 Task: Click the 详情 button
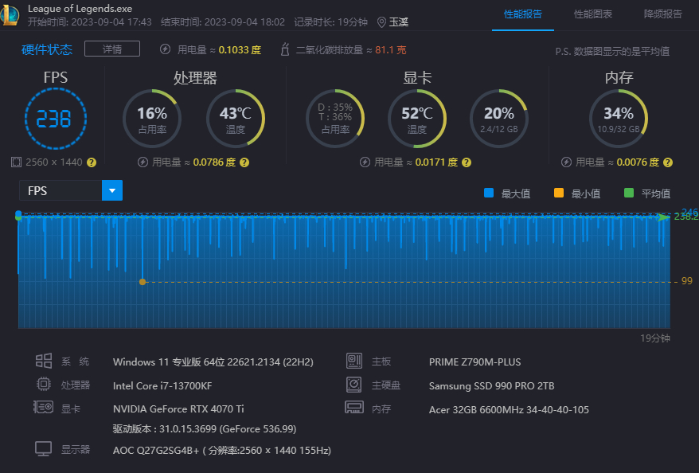click(112, 49)
